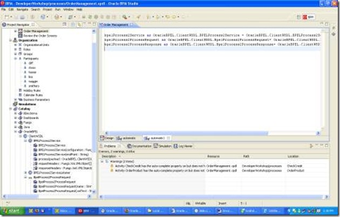
Task: Click the Documentation tab icon
Action: 129,146
